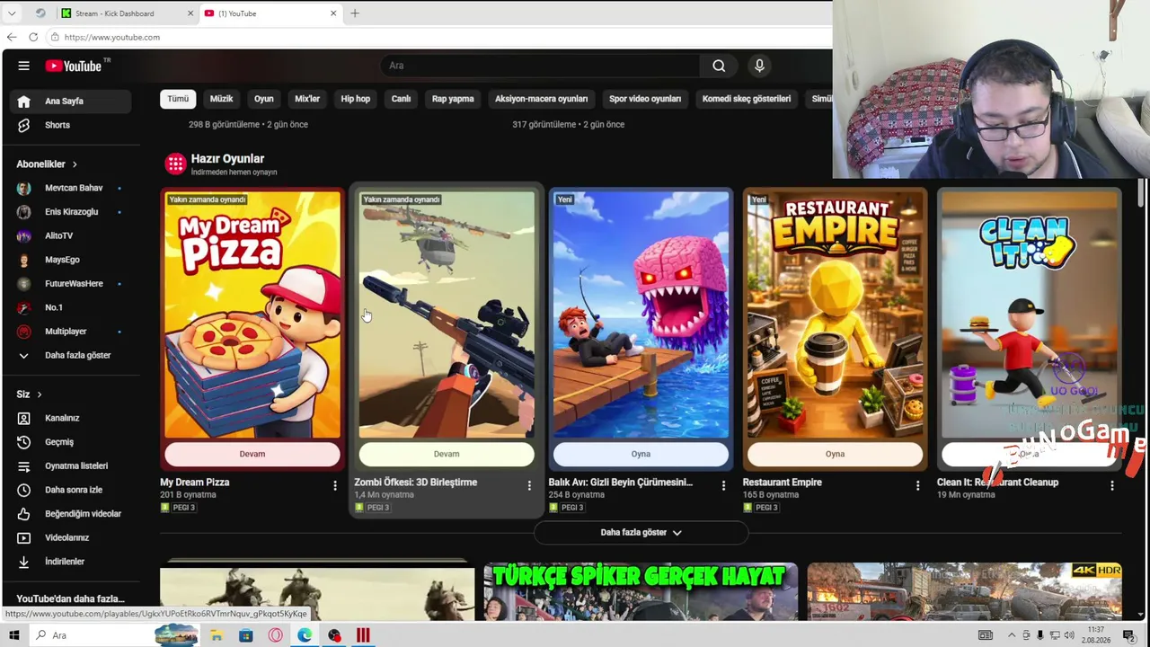This screenshot has width=1150, height=647.
Task: Open Daha sonra izle list
Action: point(70,490)
